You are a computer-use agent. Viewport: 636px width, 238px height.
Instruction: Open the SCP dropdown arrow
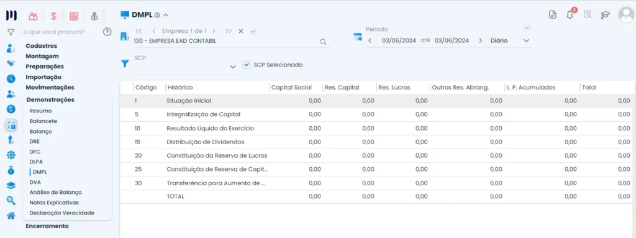[x=233, y=67]
